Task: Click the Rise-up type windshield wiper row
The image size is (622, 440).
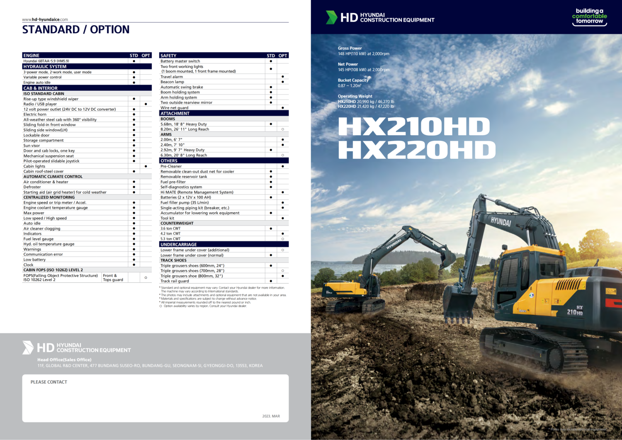Action: point(87,99)
